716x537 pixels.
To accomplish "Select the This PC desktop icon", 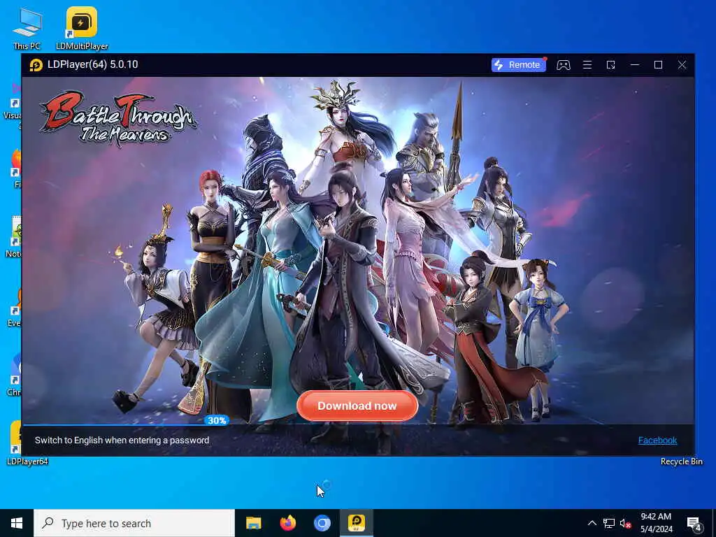I will click(27, 28).
